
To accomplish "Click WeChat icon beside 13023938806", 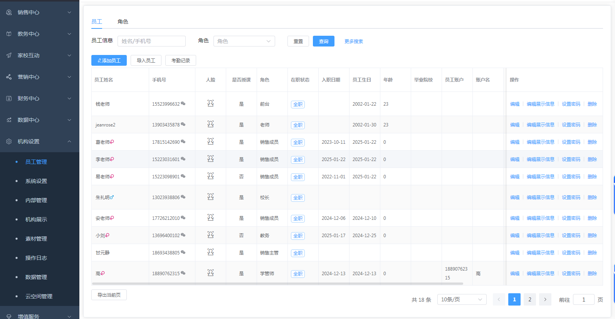I will pos(183,197).
